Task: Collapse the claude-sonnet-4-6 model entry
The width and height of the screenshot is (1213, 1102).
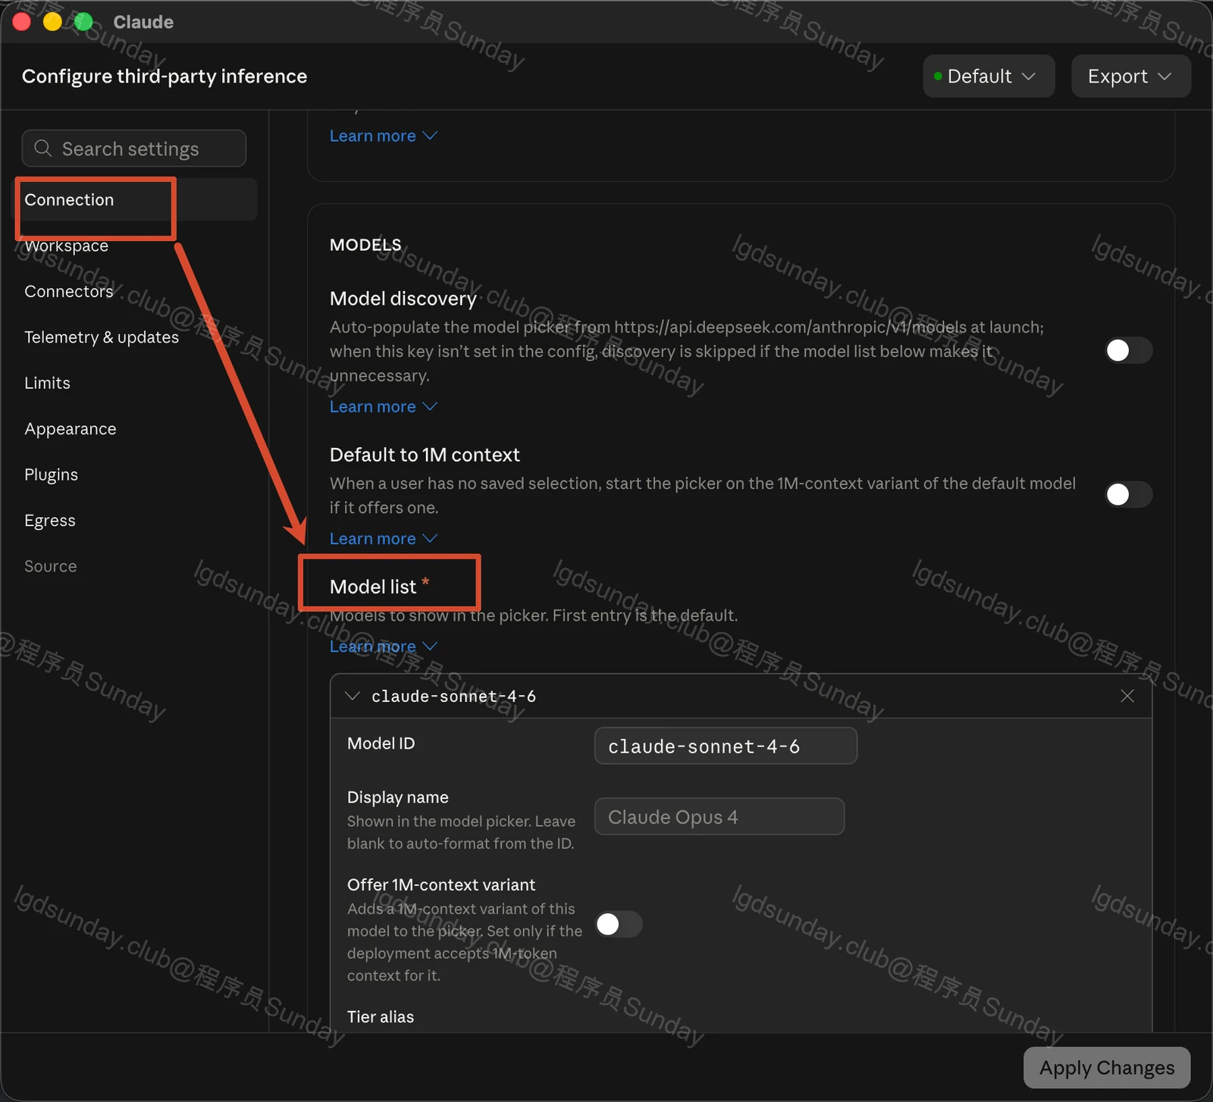Action: tap(353, 696)
